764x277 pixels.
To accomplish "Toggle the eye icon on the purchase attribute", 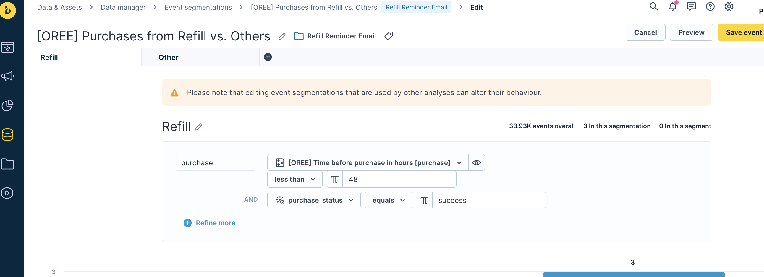I will [476, 163].
